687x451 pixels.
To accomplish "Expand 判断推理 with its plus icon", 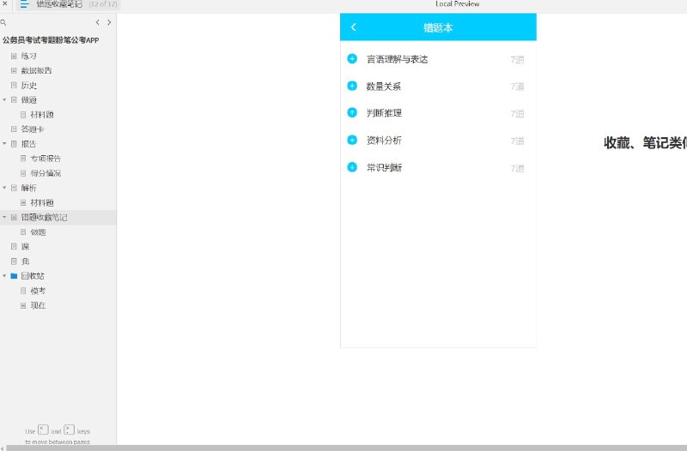I will pyautogui.click(x=352, y=112).
